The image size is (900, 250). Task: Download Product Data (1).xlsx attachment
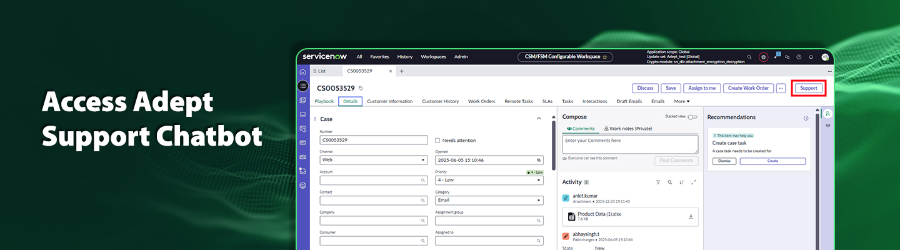691,217
